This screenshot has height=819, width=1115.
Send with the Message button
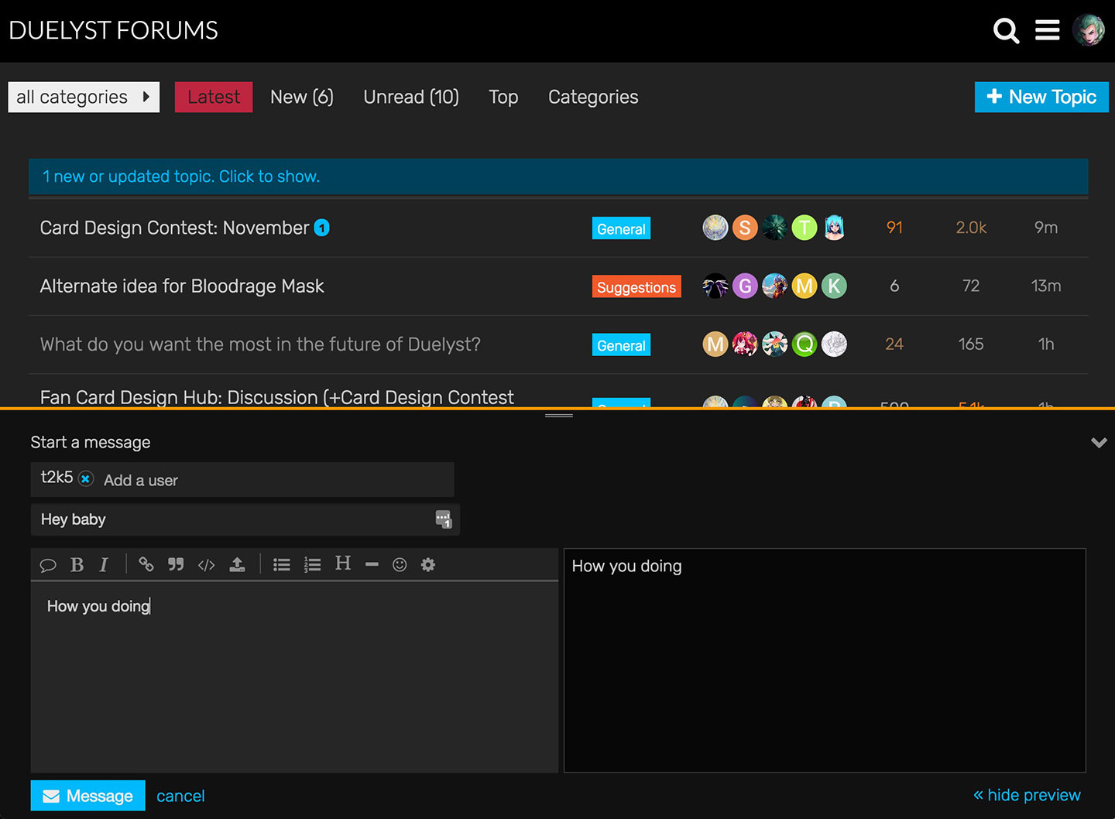pos(87,796)
